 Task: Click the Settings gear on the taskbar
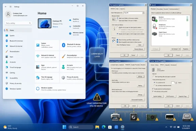(122, 127)
